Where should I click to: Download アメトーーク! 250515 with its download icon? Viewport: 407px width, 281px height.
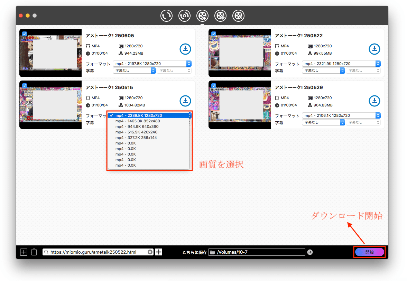(185, 101)
